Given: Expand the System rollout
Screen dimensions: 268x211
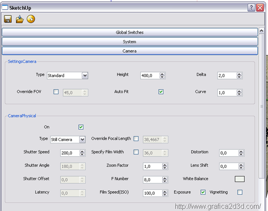Looking at the screenshot, I should (130, 41).
